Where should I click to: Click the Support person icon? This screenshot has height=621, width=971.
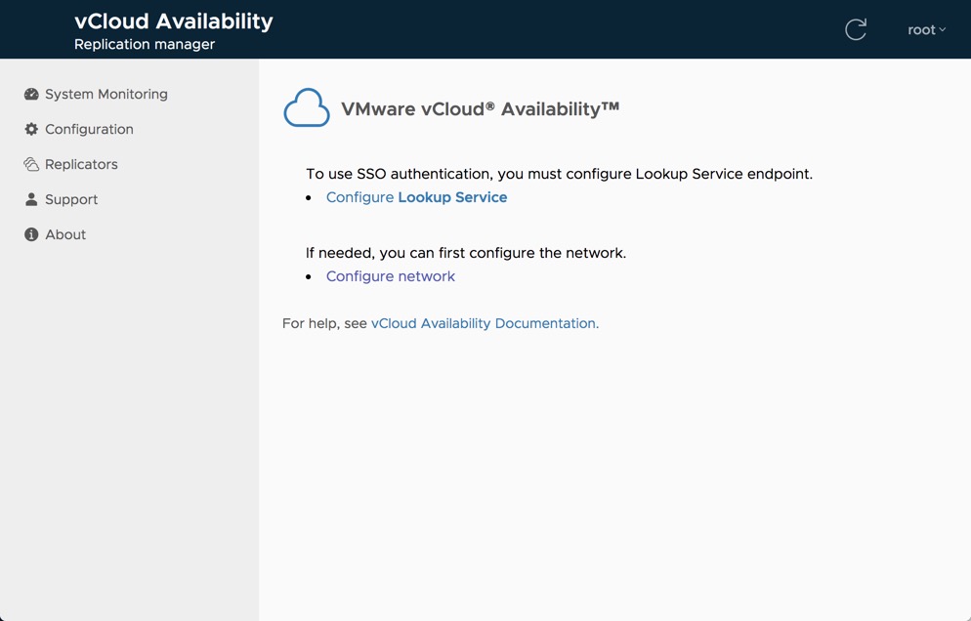tap(31, 200)
